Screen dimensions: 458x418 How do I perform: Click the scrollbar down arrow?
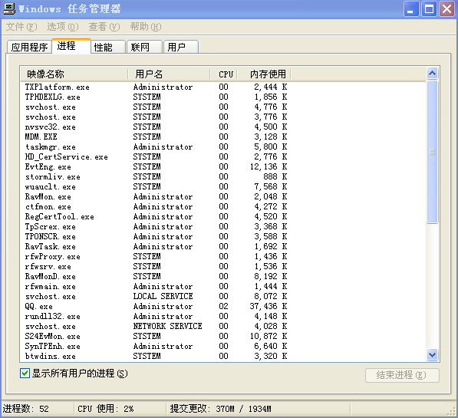tap(432, 355)
